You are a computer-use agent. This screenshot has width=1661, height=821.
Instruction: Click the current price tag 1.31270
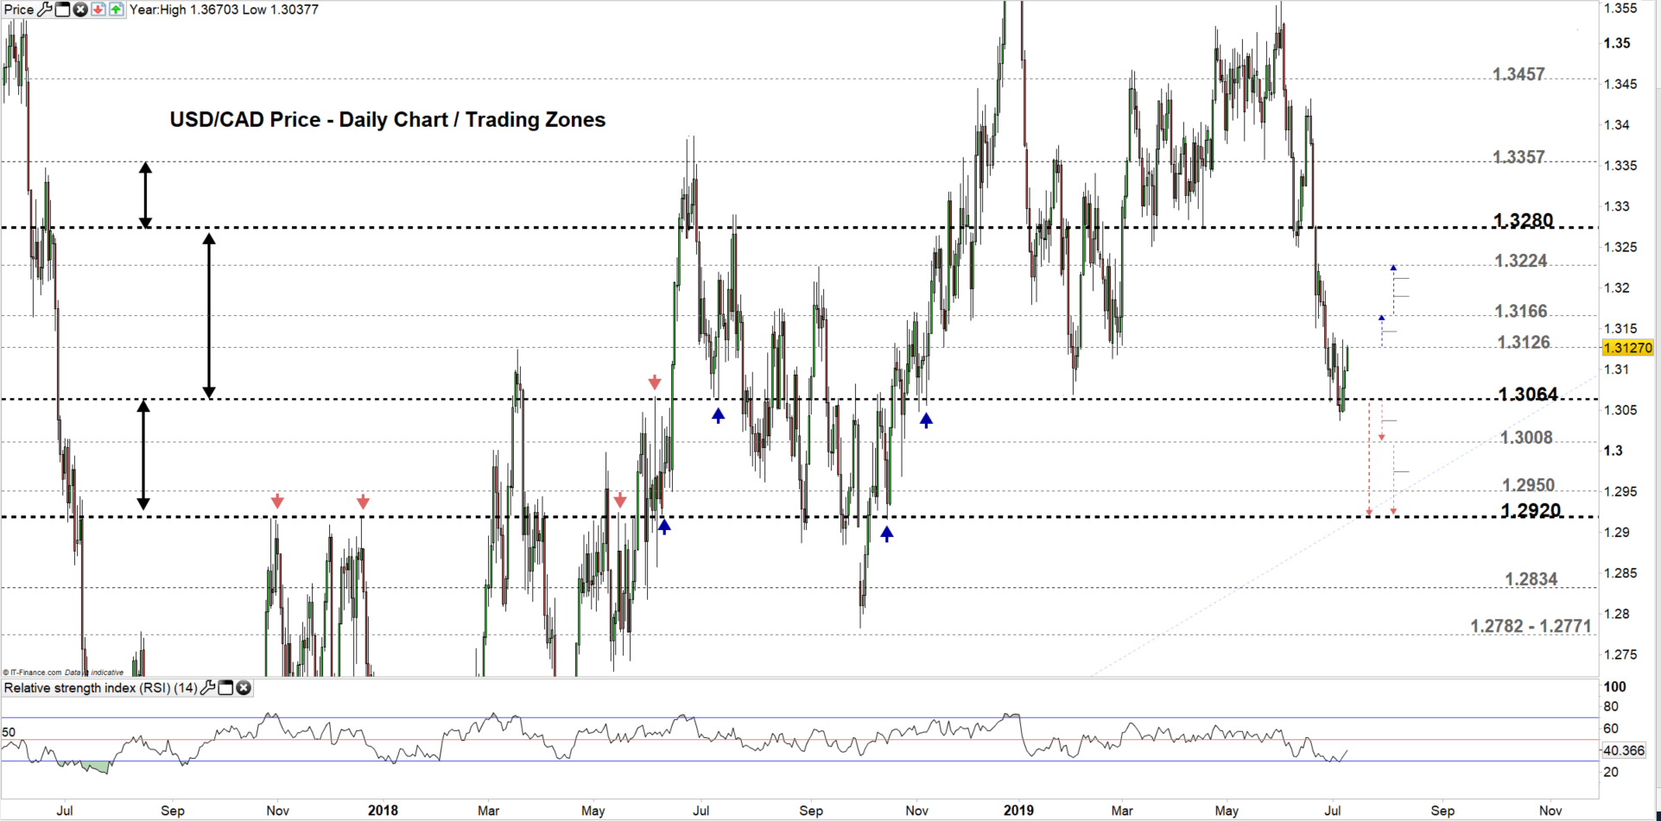(1627, 348)
